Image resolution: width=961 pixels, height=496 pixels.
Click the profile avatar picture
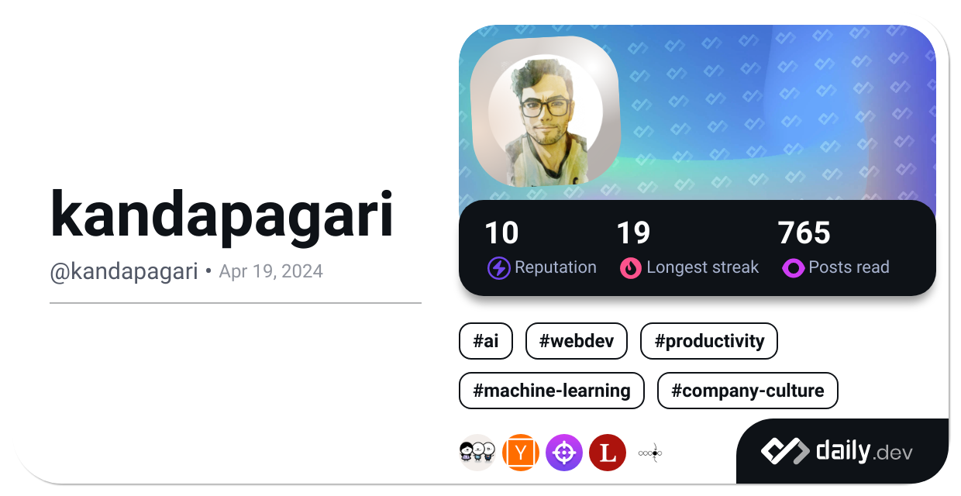point(546,109)
